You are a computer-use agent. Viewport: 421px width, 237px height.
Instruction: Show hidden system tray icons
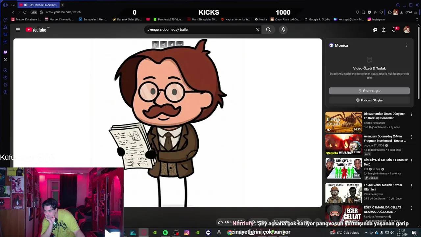click(366, 233)
